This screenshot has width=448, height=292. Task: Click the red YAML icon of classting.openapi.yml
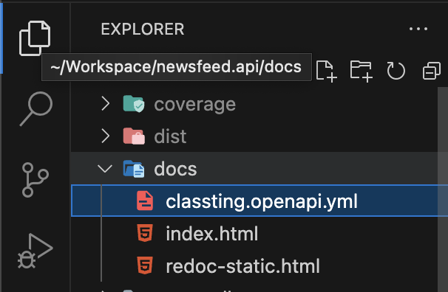(145, 201)
